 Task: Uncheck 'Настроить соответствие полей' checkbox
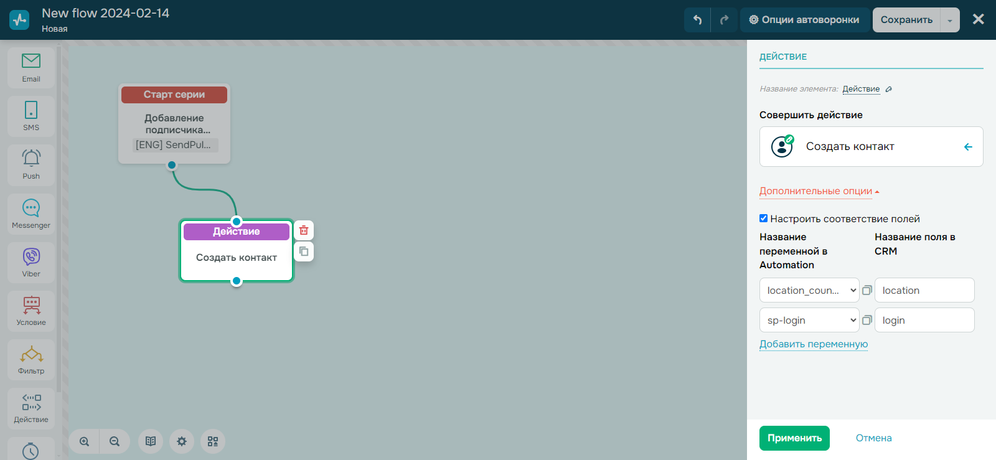coord(763,218)
